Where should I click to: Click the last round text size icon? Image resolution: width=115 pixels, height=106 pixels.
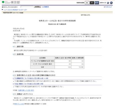click(x=111, y=3)
